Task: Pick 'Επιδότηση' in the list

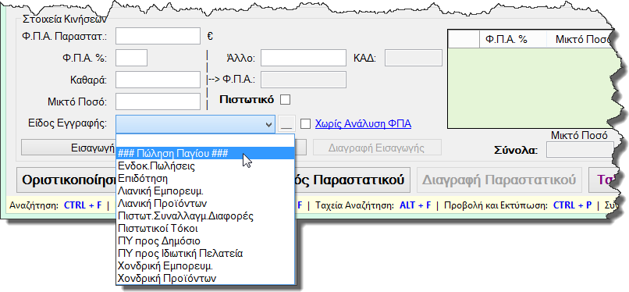Action: point(205,178)
